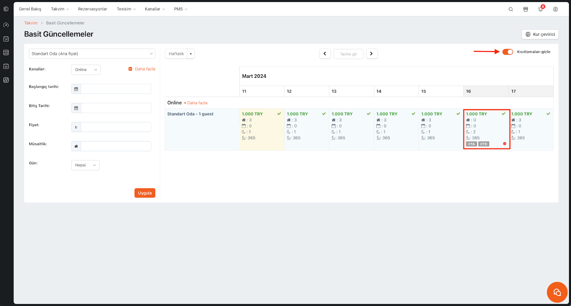Click the store icon in header
Viewport: 571px width, 306px height.
pyautogui.click(x=526, y=9)
